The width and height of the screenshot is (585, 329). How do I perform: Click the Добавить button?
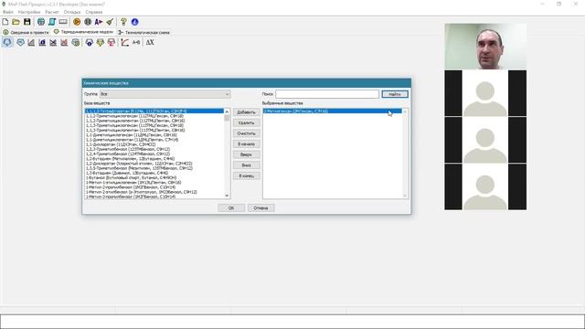pos(246,112)
